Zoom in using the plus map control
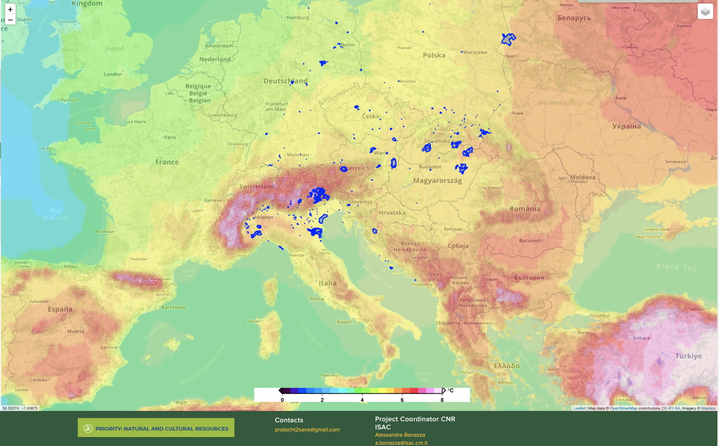 click(11, 9)
